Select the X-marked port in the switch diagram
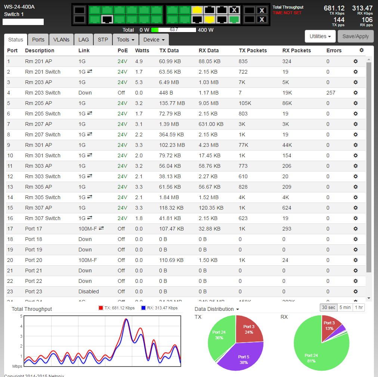 [234, 10]
